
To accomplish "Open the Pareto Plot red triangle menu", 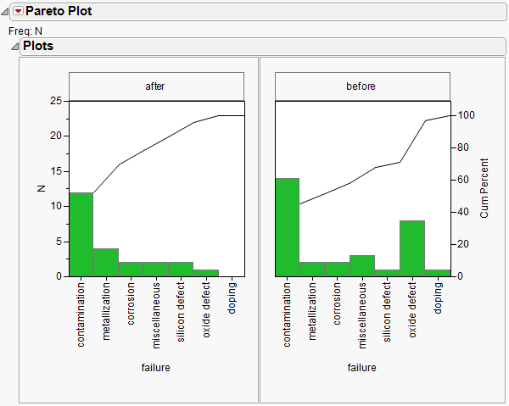I will pyautogui.click(x=18, y=12).
